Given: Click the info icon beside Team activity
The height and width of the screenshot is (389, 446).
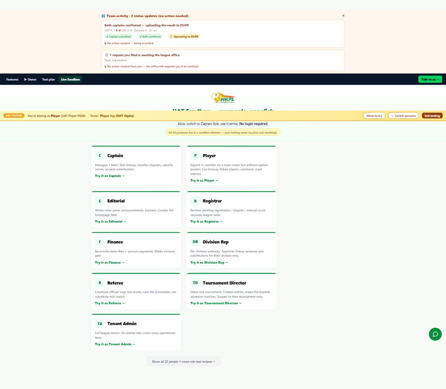Looking at the screenshot, I should pyautogui.click(x=103, y=16).
